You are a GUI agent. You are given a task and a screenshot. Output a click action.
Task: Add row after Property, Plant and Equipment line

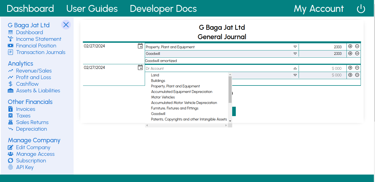coord(350,47)
